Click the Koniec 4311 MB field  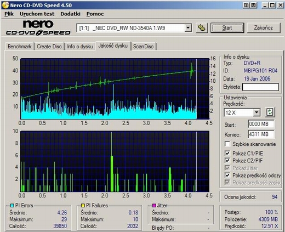pos(261,134)
